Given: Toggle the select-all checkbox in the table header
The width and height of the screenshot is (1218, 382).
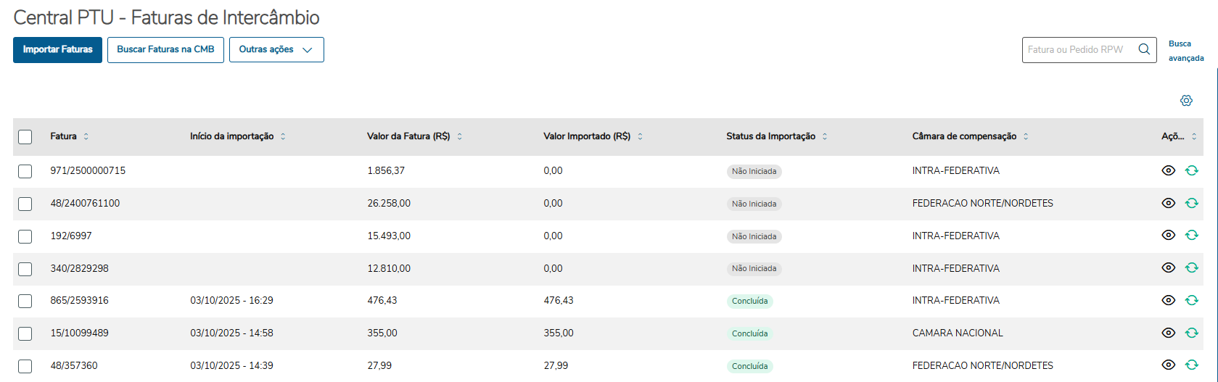Looking at the screenshot, I should (25, 137).
